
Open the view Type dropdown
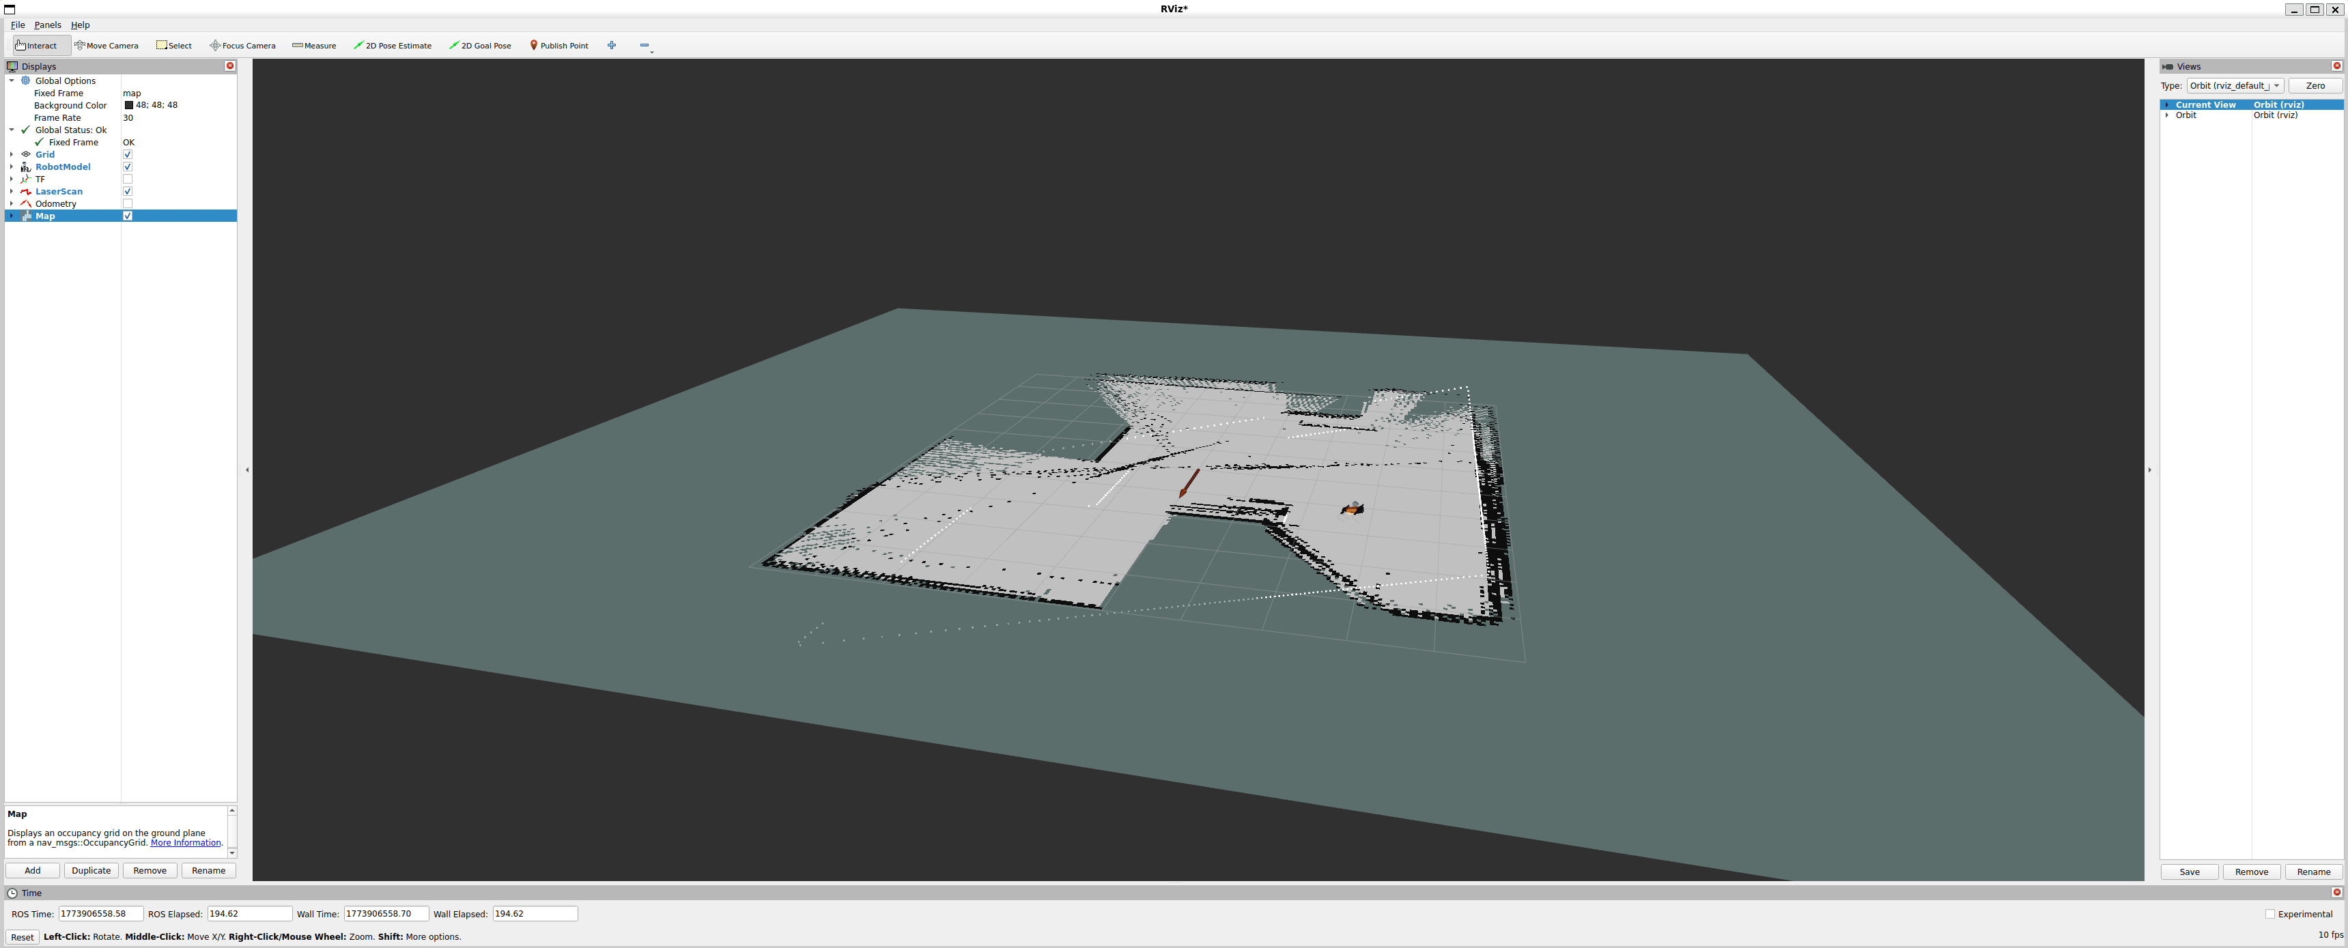point(2234,86)
